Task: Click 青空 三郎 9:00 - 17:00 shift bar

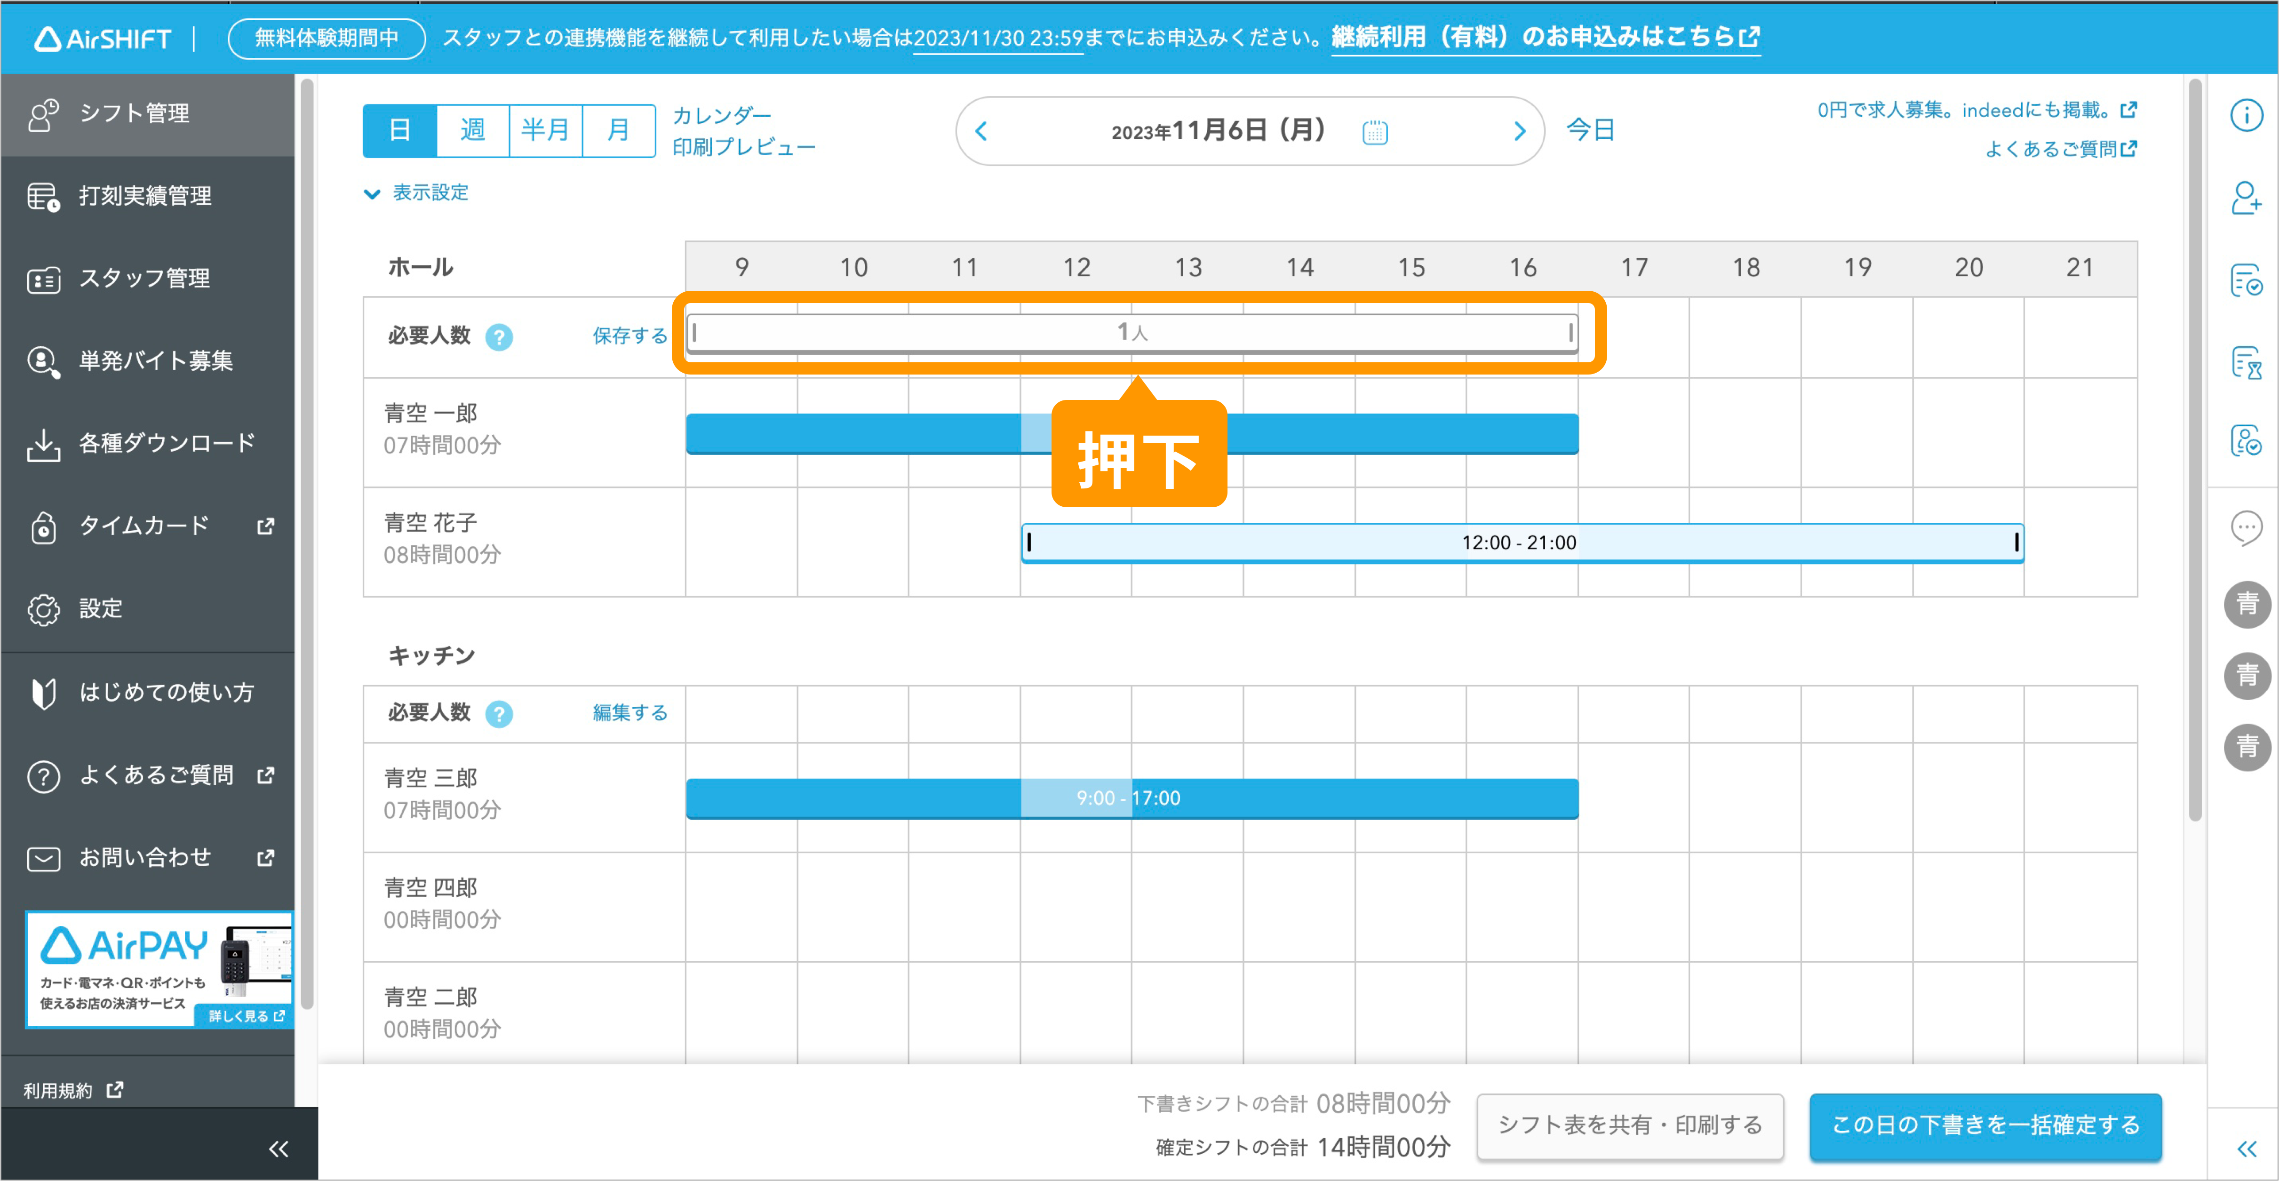Action: tap(1132, 799)
